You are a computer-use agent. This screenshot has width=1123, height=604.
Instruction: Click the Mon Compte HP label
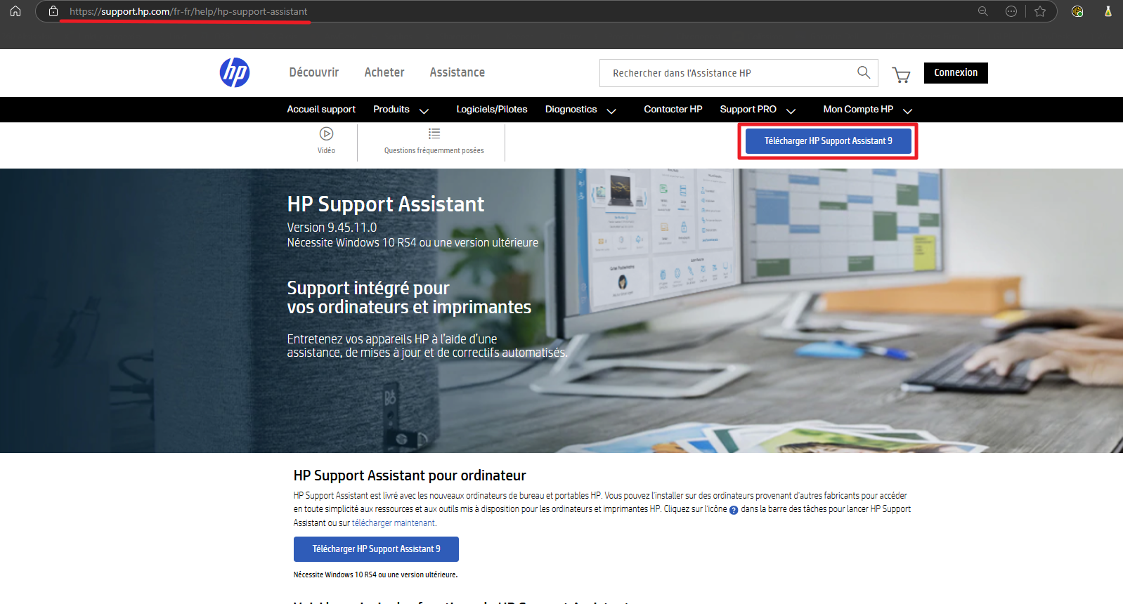(x=858, y=110)
